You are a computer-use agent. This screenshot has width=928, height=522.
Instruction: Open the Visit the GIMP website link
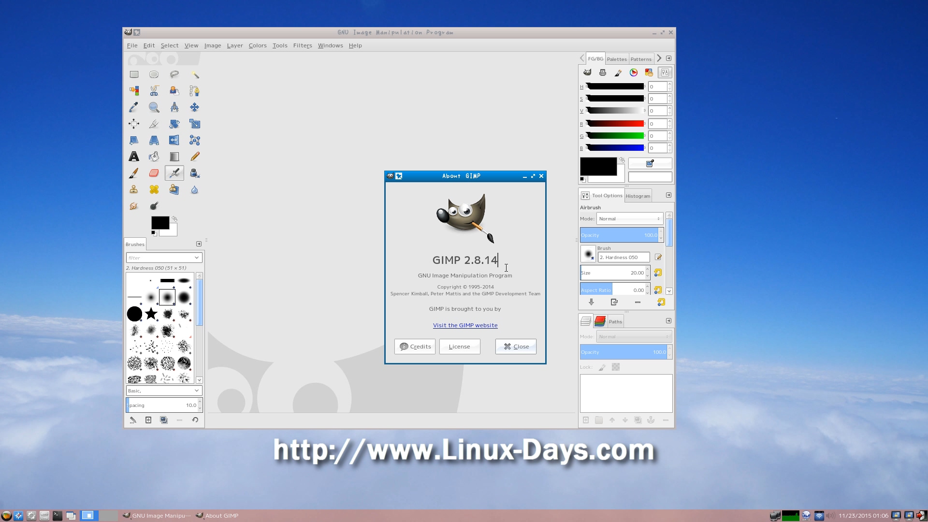465,325
